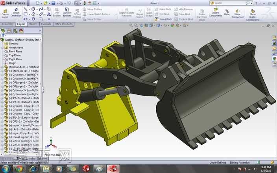
Task: Click the Save Block button
Action: [x=182, y=14]
